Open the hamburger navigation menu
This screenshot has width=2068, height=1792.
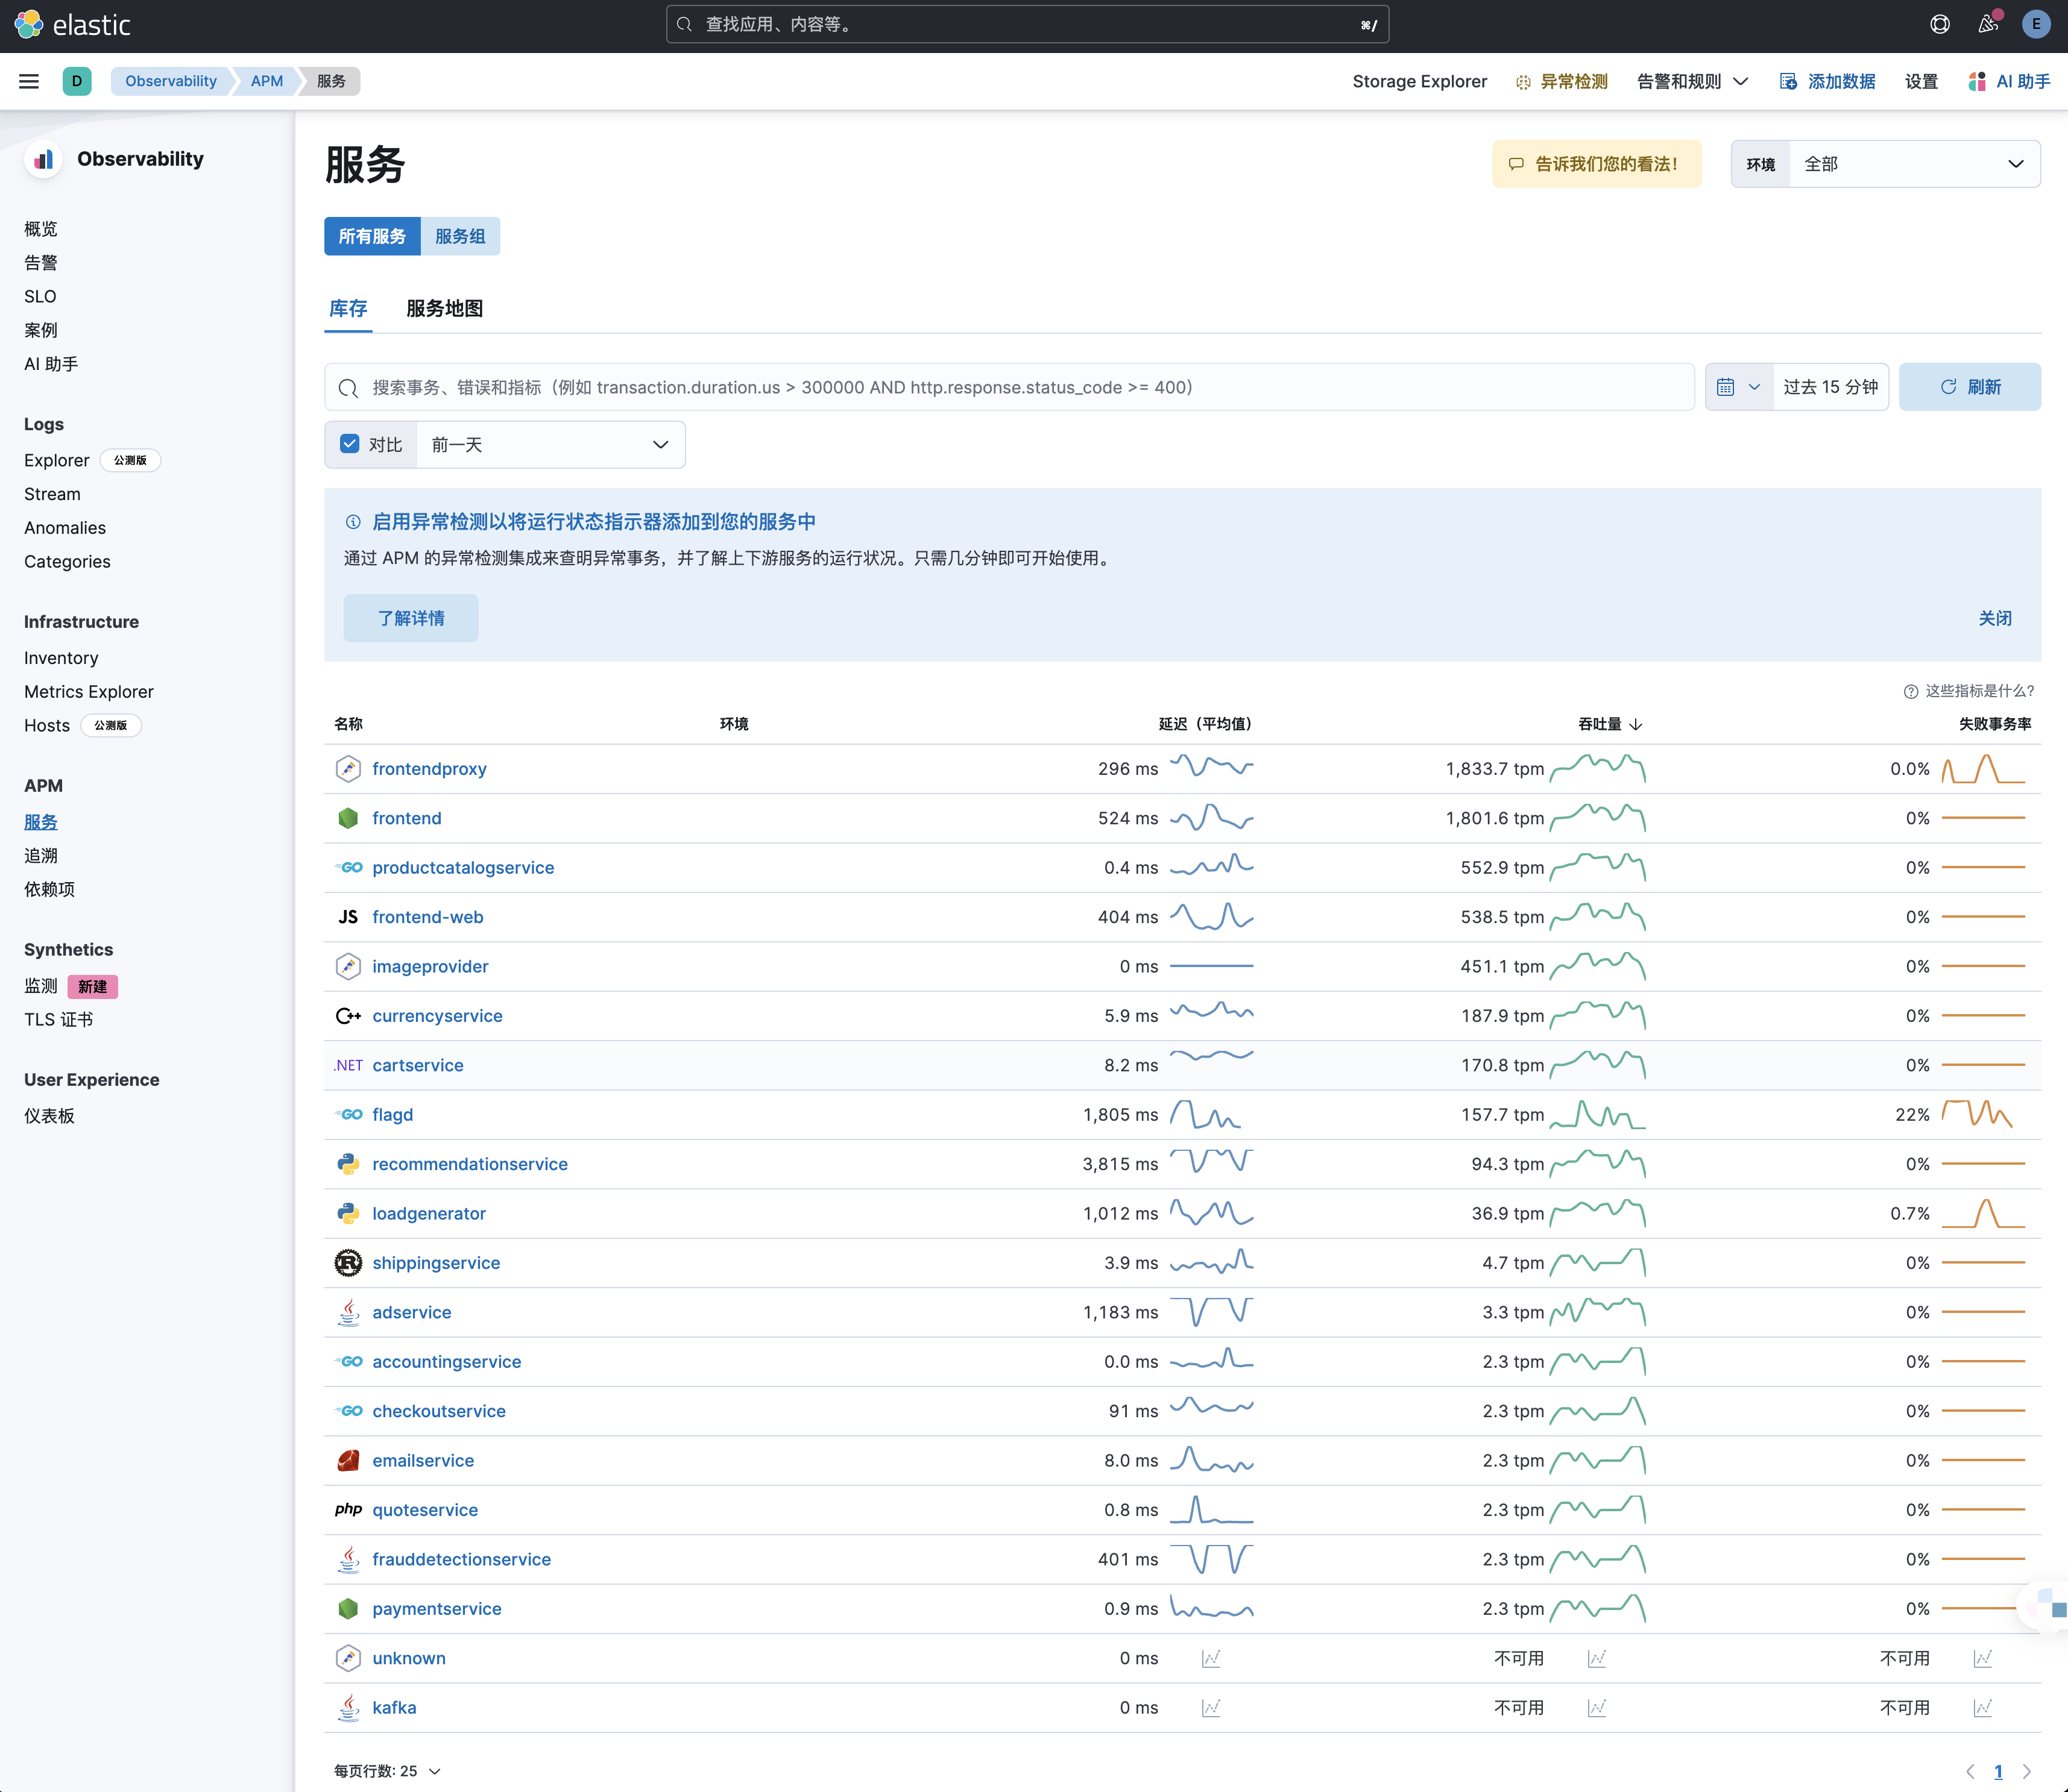29,81
